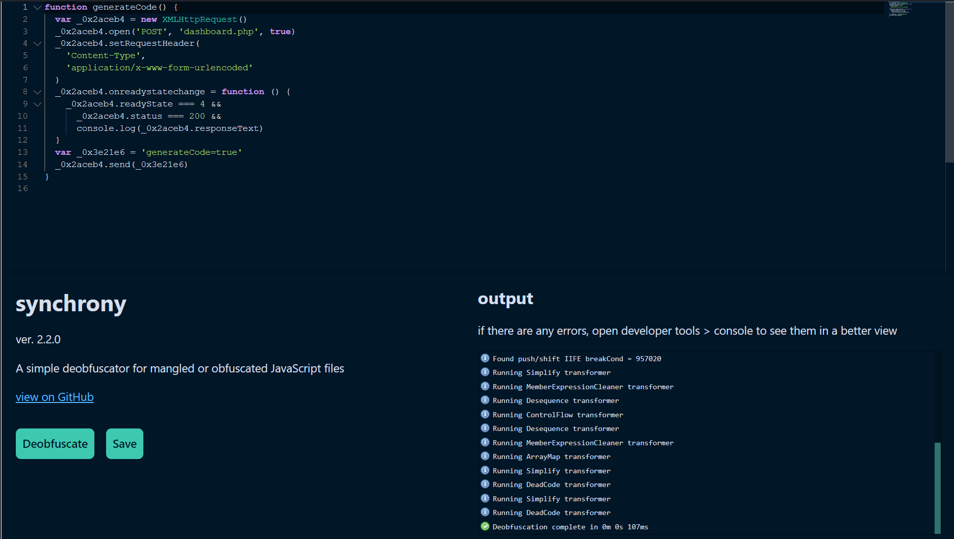The height and width of the screenshot is (539, 954).
Task: Click the output log scrollbar thumb
Action: point(937,488)
